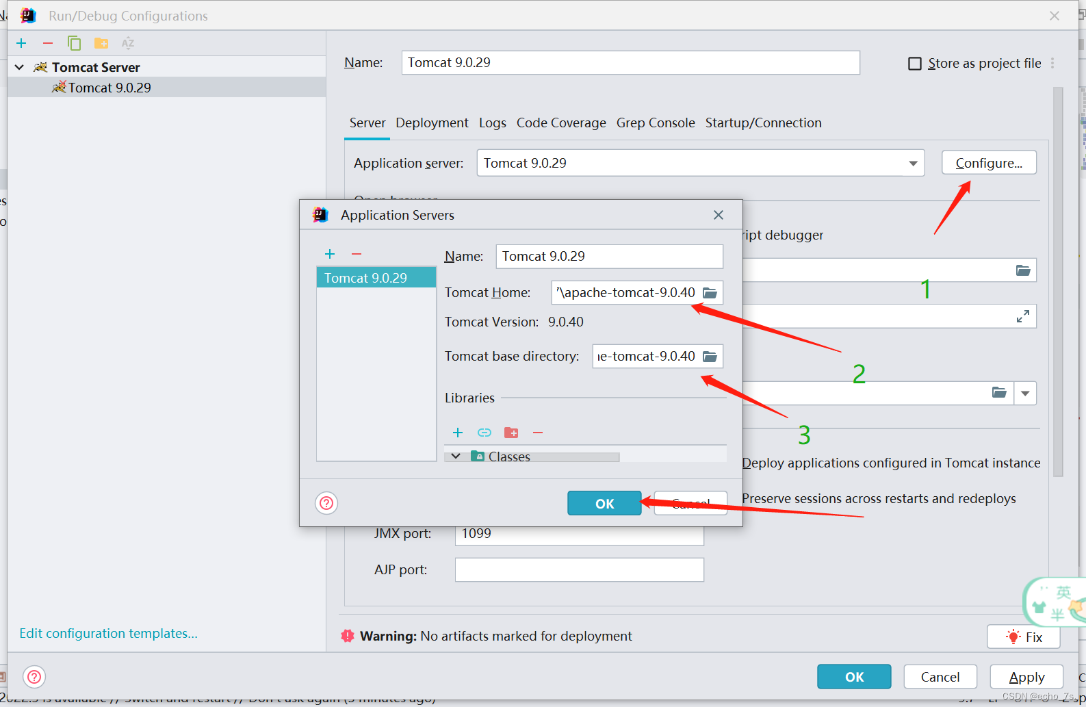Screen dimensions: 1086x707
Task: Attach library link icon under Libraries
Action: [484, 433]
